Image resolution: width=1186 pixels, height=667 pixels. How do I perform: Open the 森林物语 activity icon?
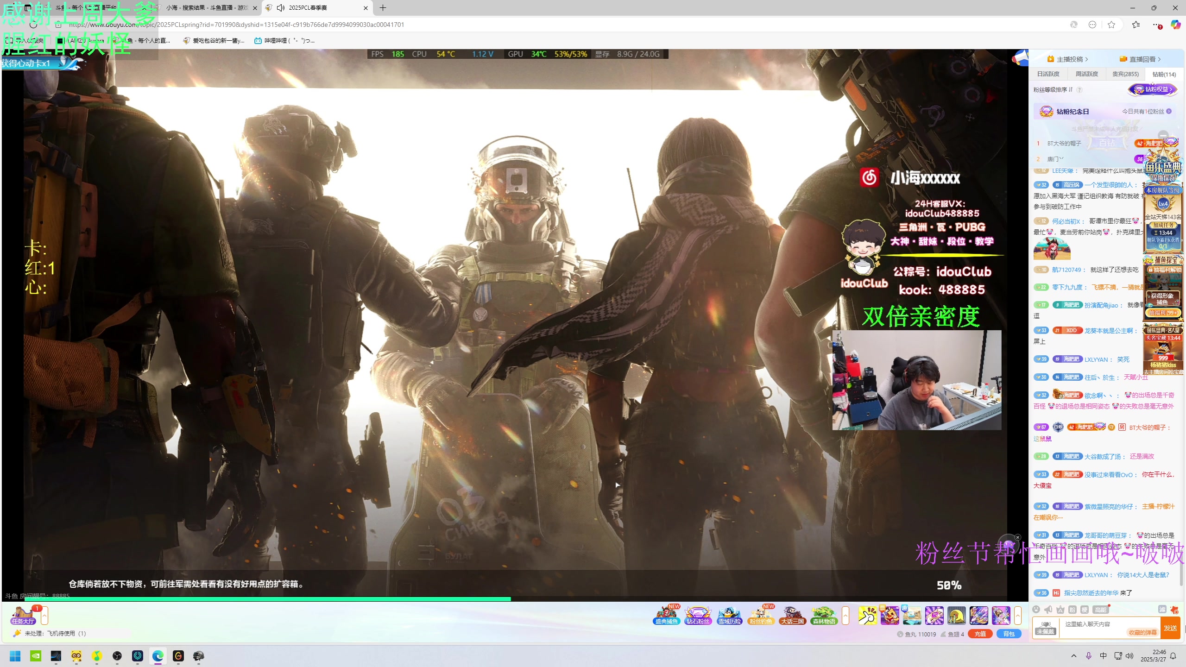pyautogui.click(x=824, y=615)
